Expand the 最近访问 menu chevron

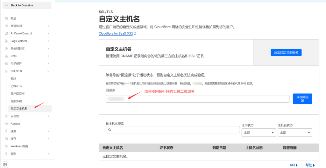pos(48,26)
